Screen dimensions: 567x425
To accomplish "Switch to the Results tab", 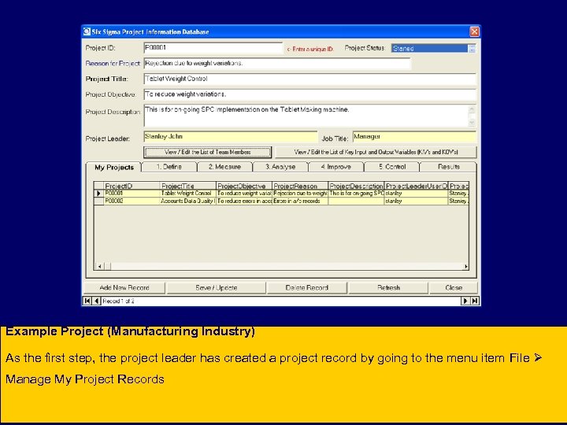I will tap(448, 167).
